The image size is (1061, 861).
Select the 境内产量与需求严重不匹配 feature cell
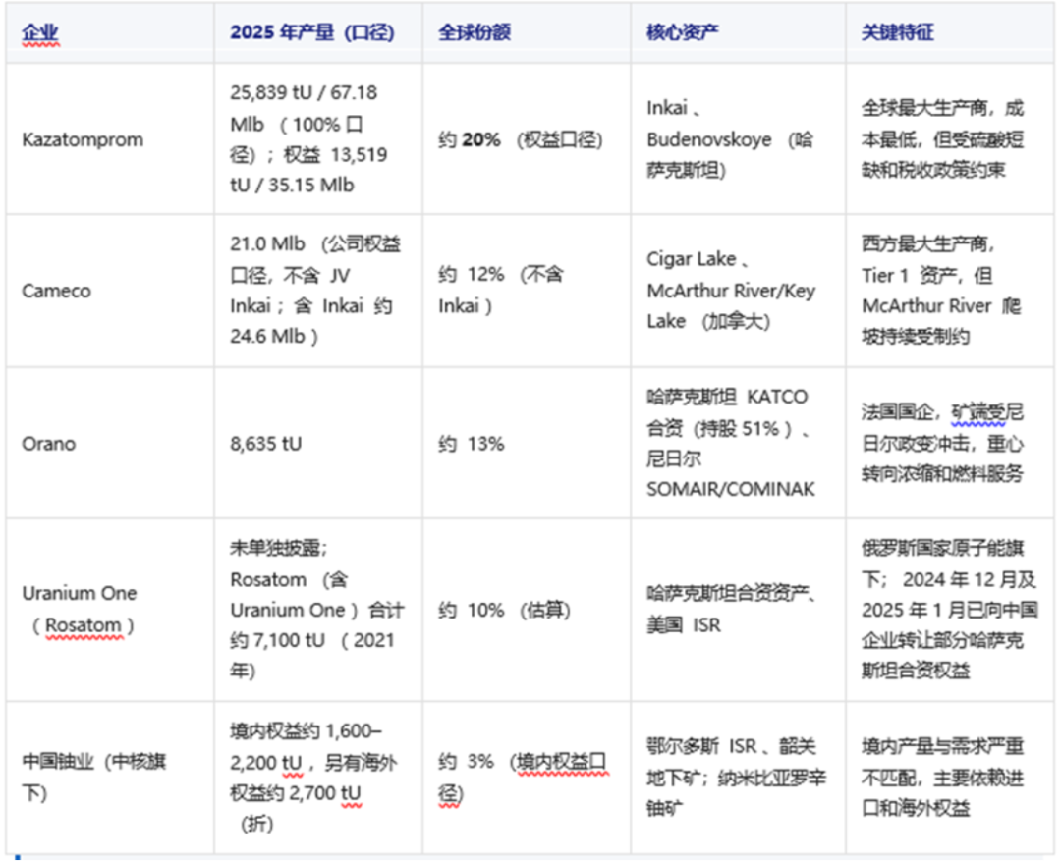point(950,778)
